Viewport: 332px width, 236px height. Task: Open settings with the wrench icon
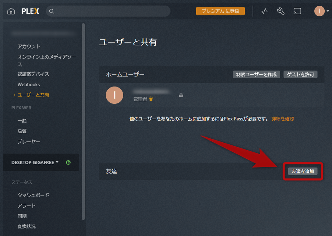pos(281,11)
